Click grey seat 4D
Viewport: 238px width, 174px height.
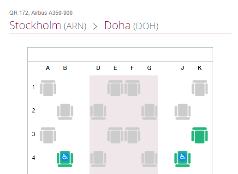point(98,159)
